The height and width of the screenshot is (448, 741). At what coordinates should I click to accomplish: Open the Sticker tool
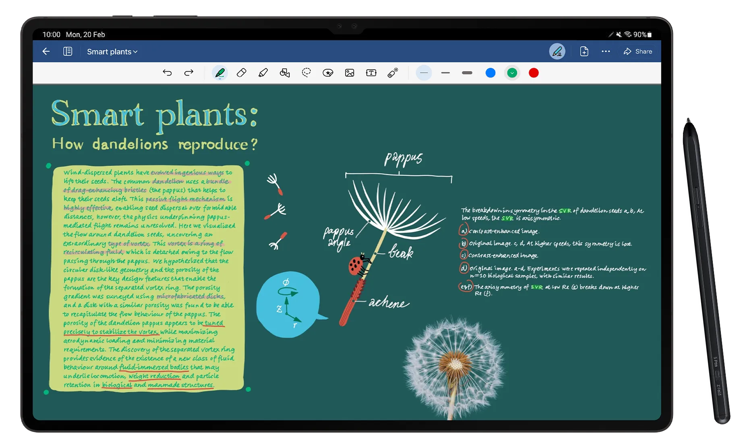click(328, 73)
